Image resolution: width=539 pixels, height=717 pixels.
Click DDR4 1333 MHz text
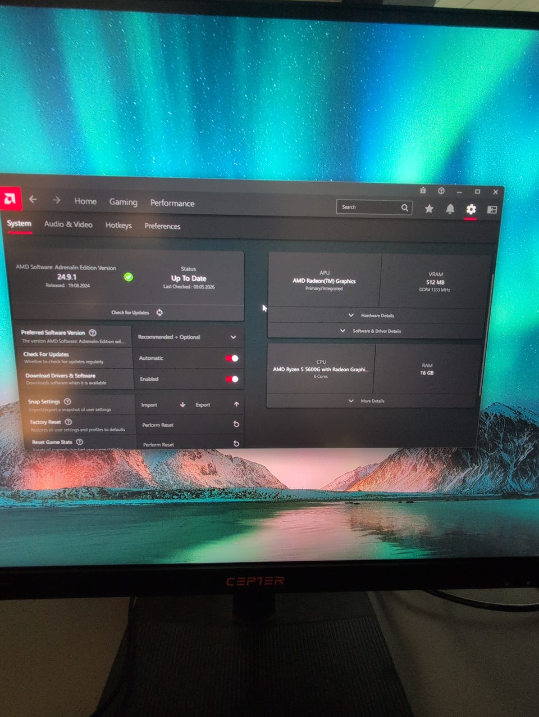tap(435, 290)
